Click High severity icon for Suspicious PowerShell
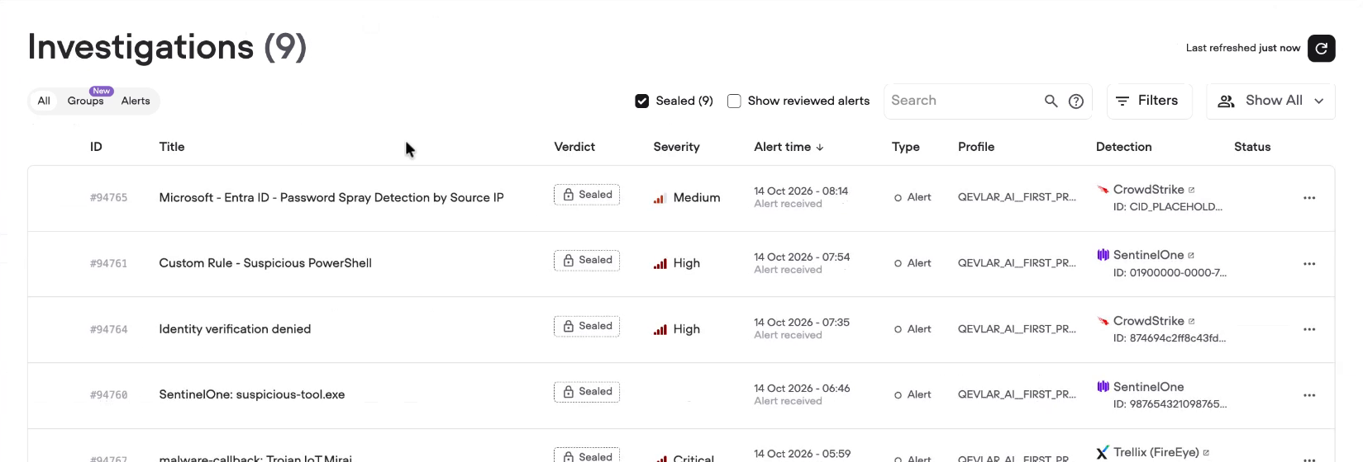This screenshot has height=462, width=1363. 660,263
